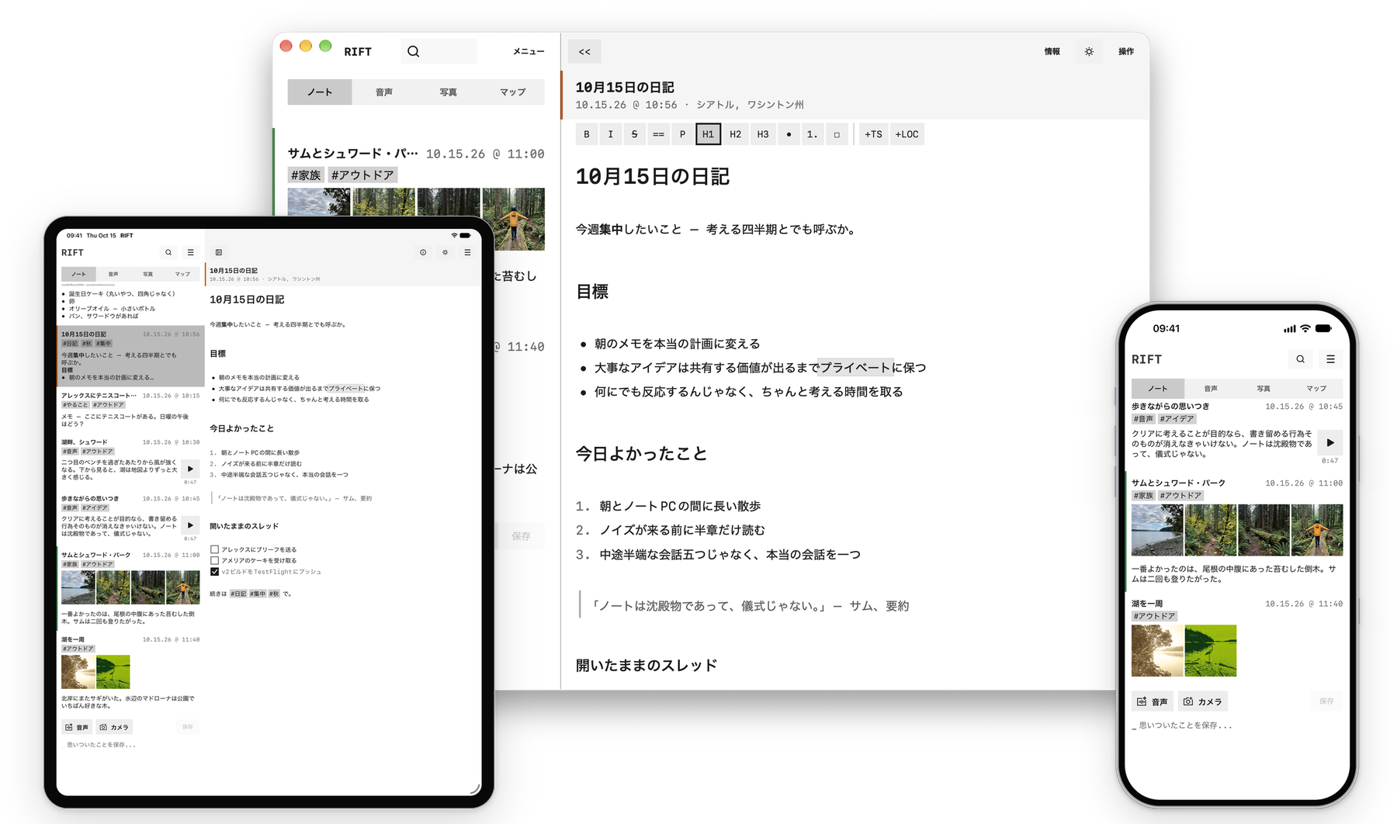This screenshot has width=1397, height=824.
Task: Apply bold with the B toolbar button
Action: [587, 134]
